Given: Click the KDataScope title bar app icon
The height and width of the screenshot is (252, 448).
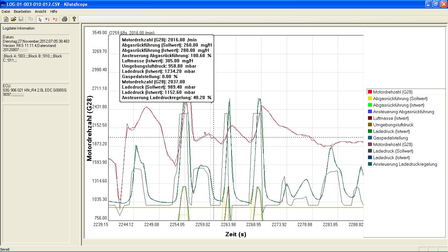Looking at the screenshot, I should [x=3, y=4].
